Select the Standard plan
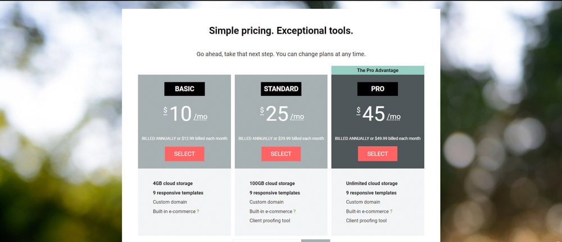The image size is (562, 242). pyautogui.click(x=281, y=153)
